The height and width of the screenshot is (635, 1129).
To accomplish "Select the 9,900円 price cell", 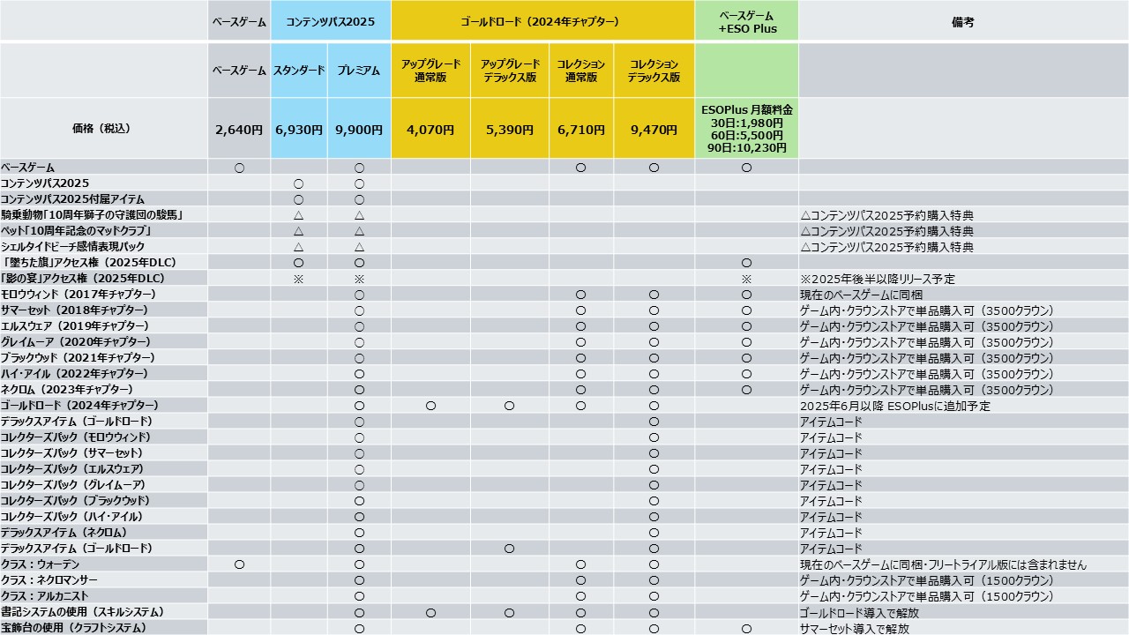I will click(359, 130).
